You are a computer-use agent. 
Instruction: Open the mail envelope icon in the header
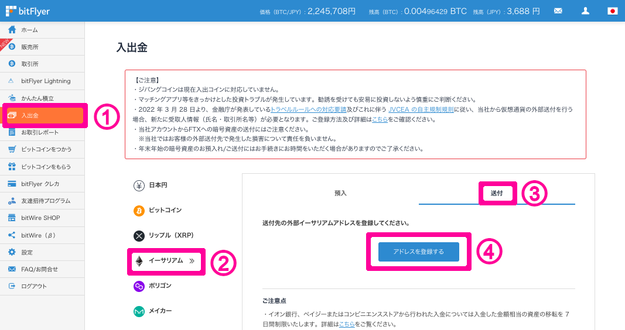558,11
